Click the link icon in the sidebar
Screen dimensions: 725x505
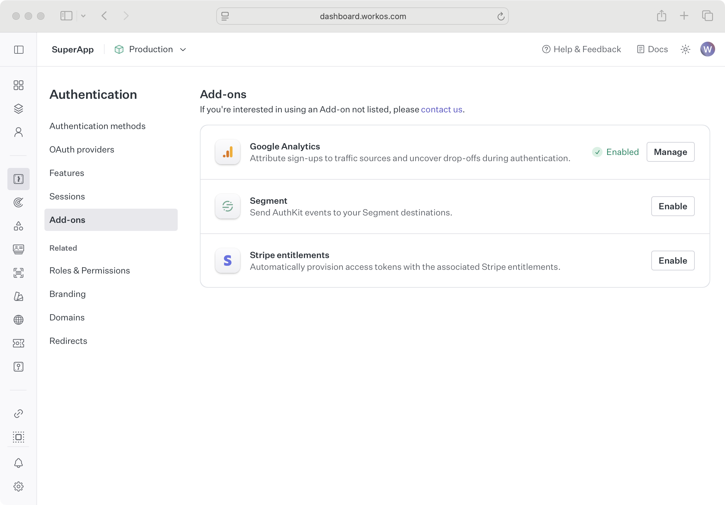pos(18,414)
